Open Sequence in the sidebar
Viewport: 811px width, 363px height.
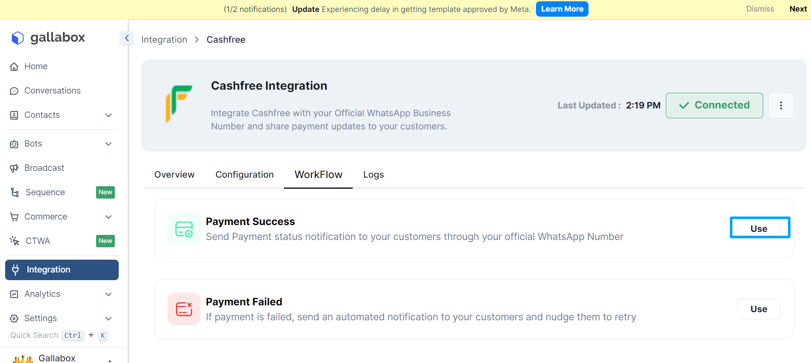(x=45, y=193)
